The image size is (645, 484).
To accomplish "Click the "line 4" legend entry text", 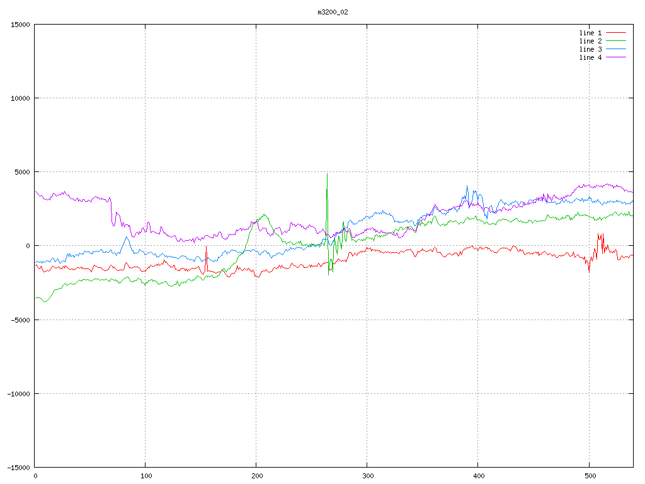I will [590, 57].
